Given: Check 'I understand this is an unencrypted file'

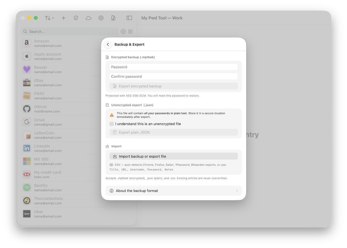Looking at the screenshot, I should [x=112, y=124].
